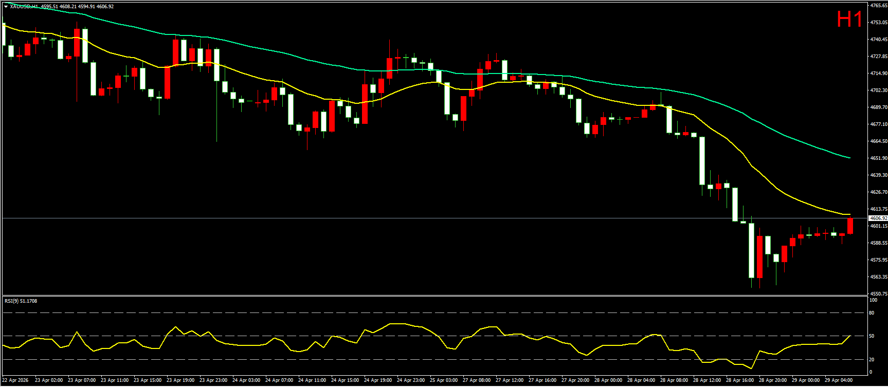Click the one-click trading triangle beside XAUUSD
Viewport: 888px width, 387px height.
tap(6, 7)
